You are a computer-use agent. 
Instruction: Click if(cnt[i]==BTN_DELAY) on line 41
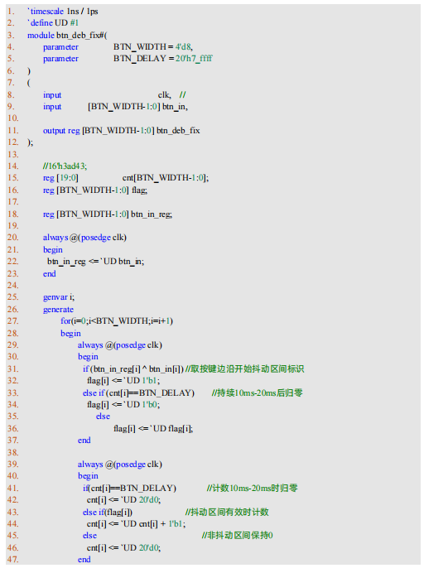click(129, 489)
